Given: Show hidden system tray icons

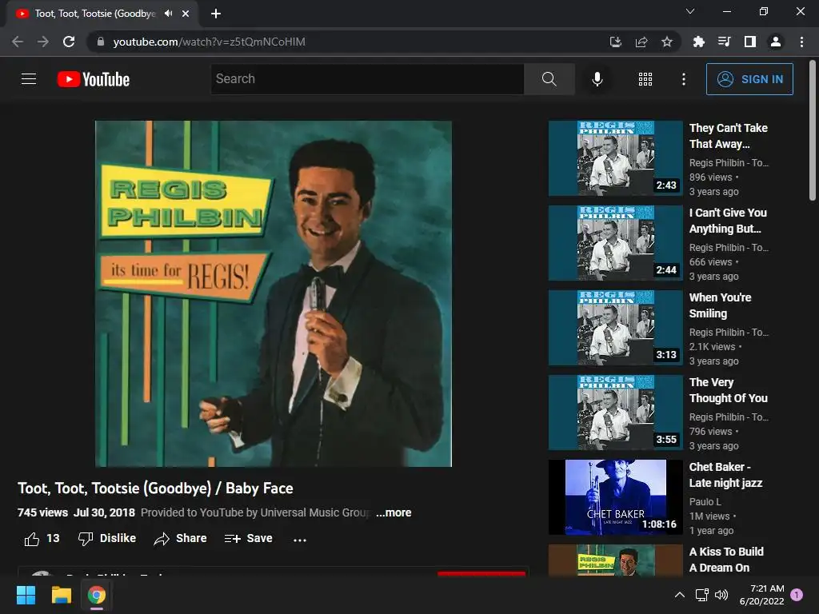Looking at the screenshot, I should click(x=680, y=595).
